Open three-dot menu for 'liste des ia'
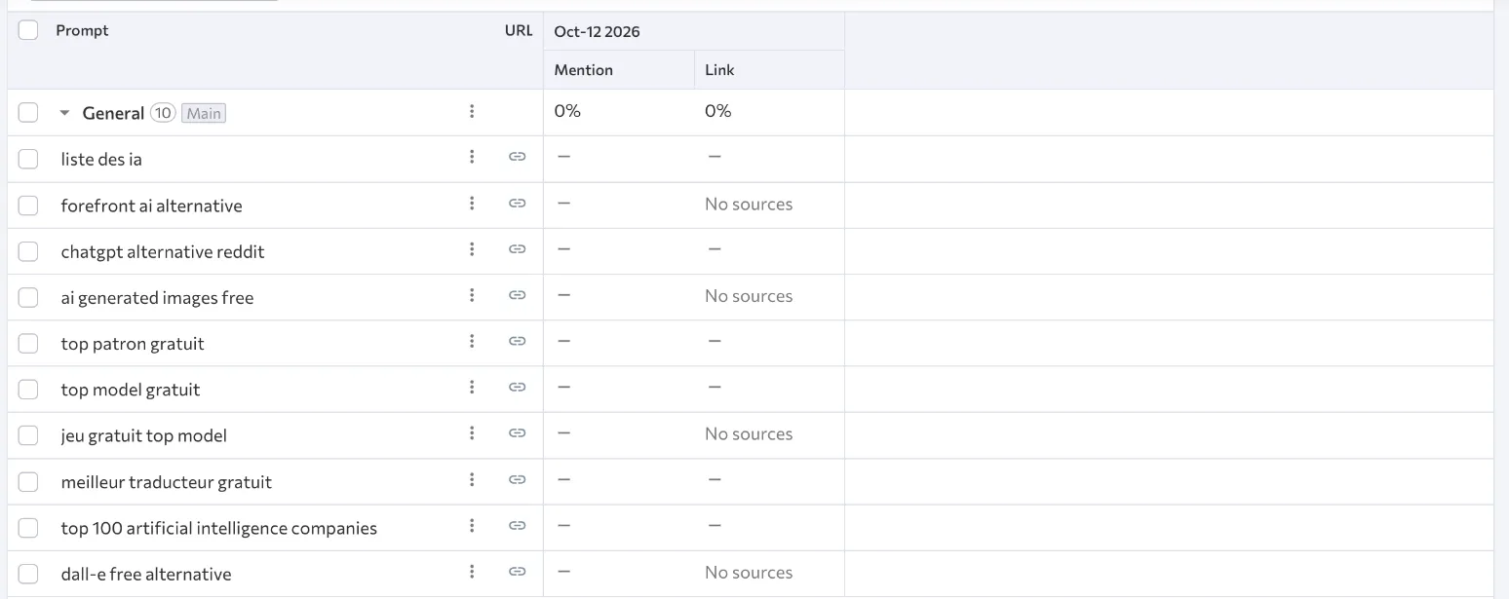The image size is (1509, 599). tap(472, 157)
